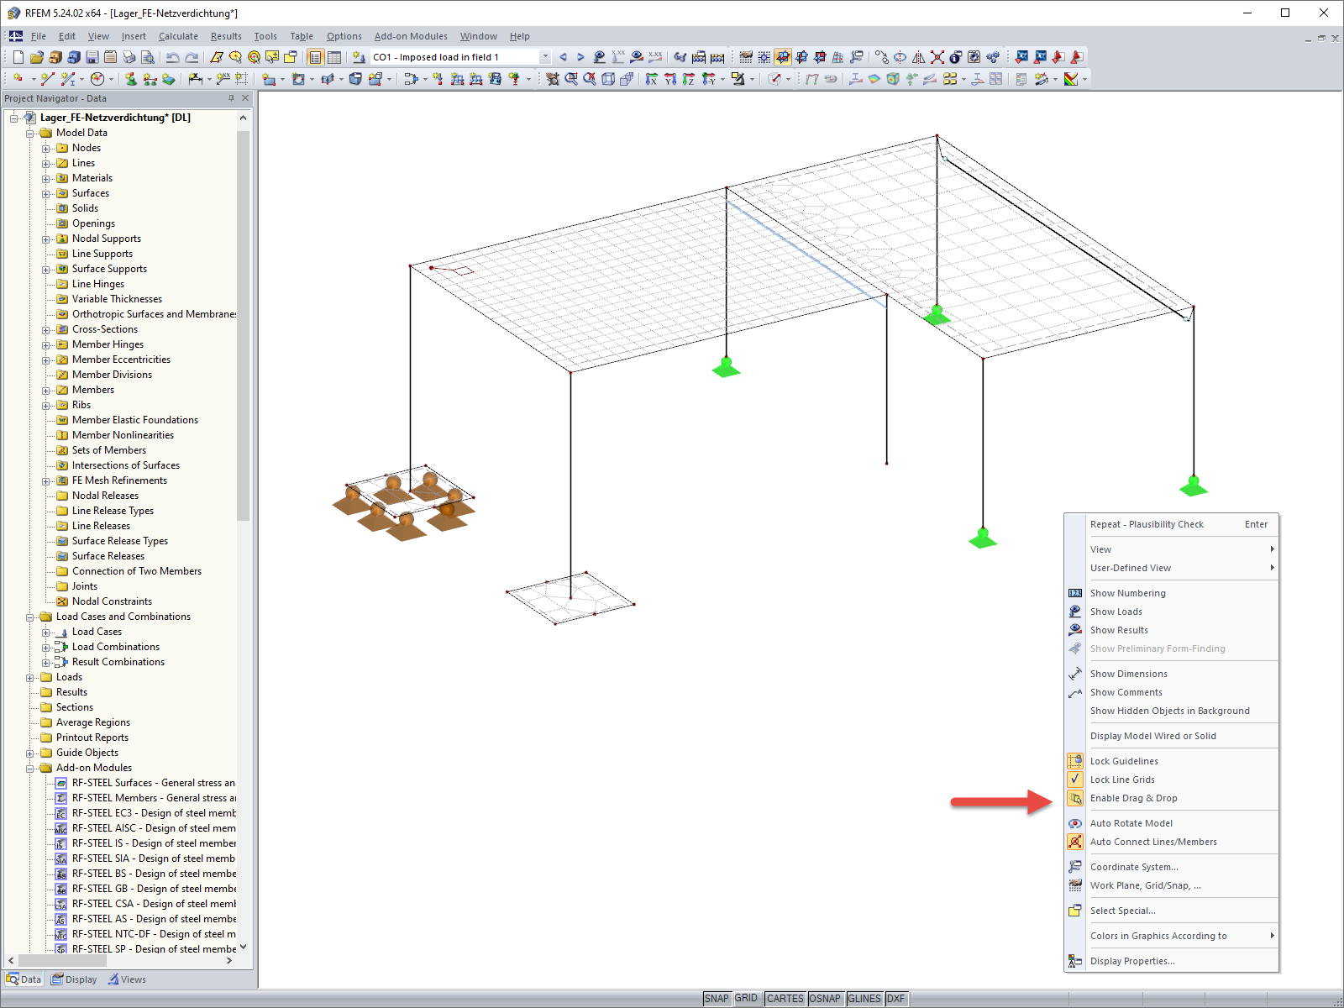Viewport: 1344px width, 1008px height.
Task: Expand the Members tree item
Action: [46, 391]
